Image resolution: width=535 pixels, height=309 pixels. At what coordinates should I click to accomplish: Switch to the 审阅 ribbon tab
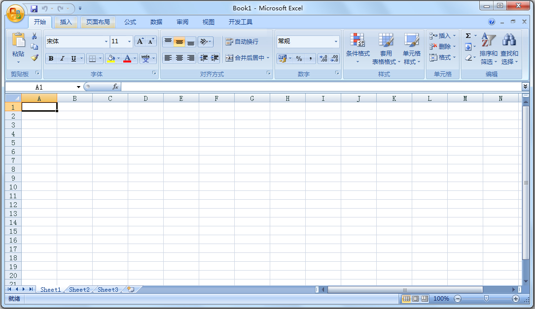coord(182,22)
